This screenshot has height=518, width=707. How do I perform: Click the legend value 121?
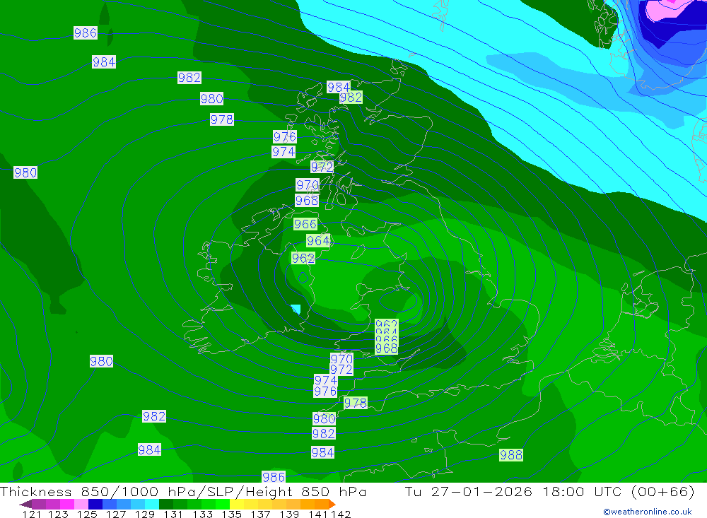[x=32, y=514]
